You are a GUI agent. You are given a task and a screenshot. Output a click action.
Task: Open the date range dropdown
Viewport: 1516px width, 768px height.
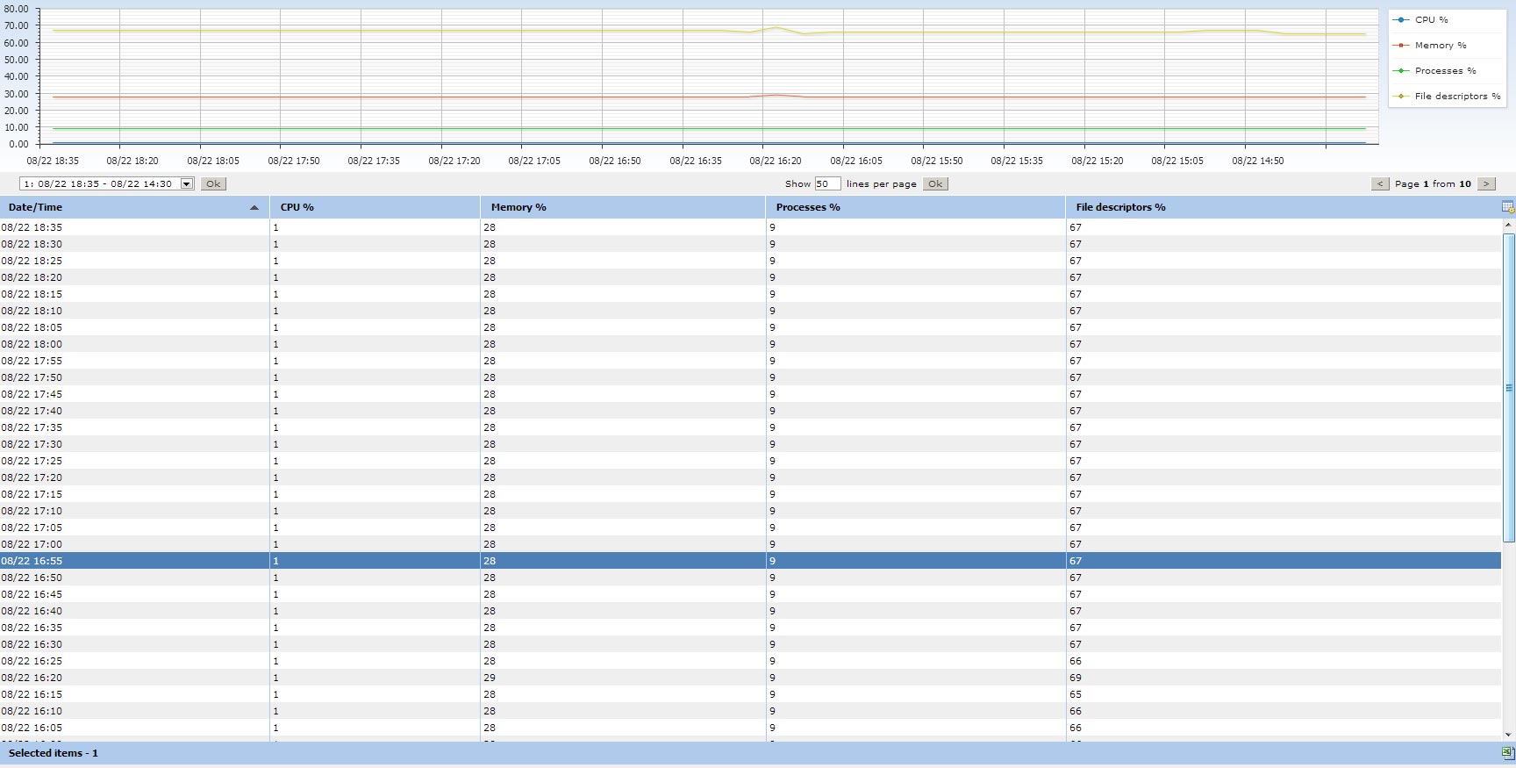coord(187,184)
